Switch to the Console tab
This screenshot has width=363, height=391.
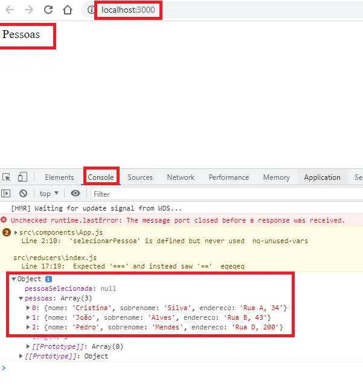point(101,177)
